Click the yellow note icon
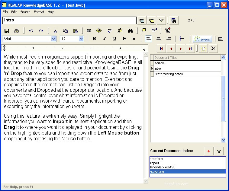This screenshot has height=191, width=229. [x=144, y=30]
